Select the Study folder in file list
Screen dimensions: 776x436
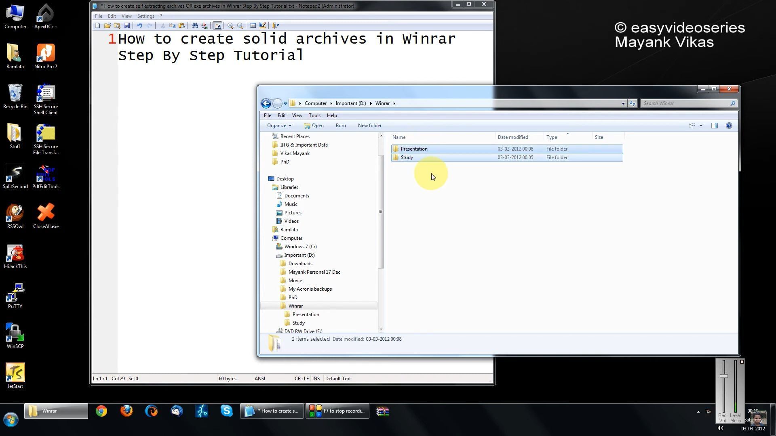407,157
